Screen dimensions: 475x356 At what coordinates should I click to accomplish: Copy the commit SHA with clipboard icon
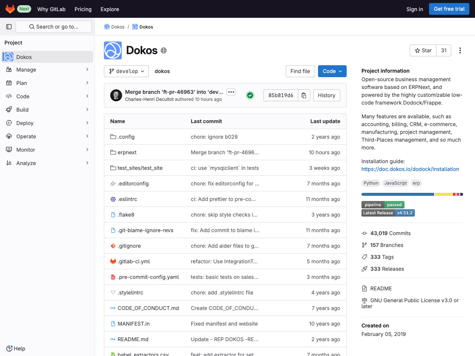pyautogui.click(x=304, y=95)
